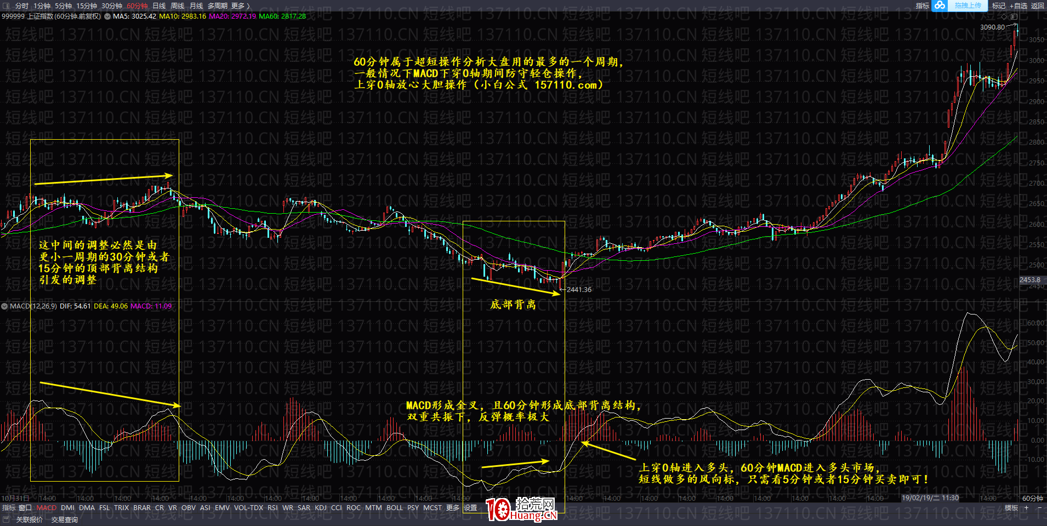This screenshot has width=1047, height=526.
Task: Click the plus zoom-in button beside 模板
Action: [1027, 508]
